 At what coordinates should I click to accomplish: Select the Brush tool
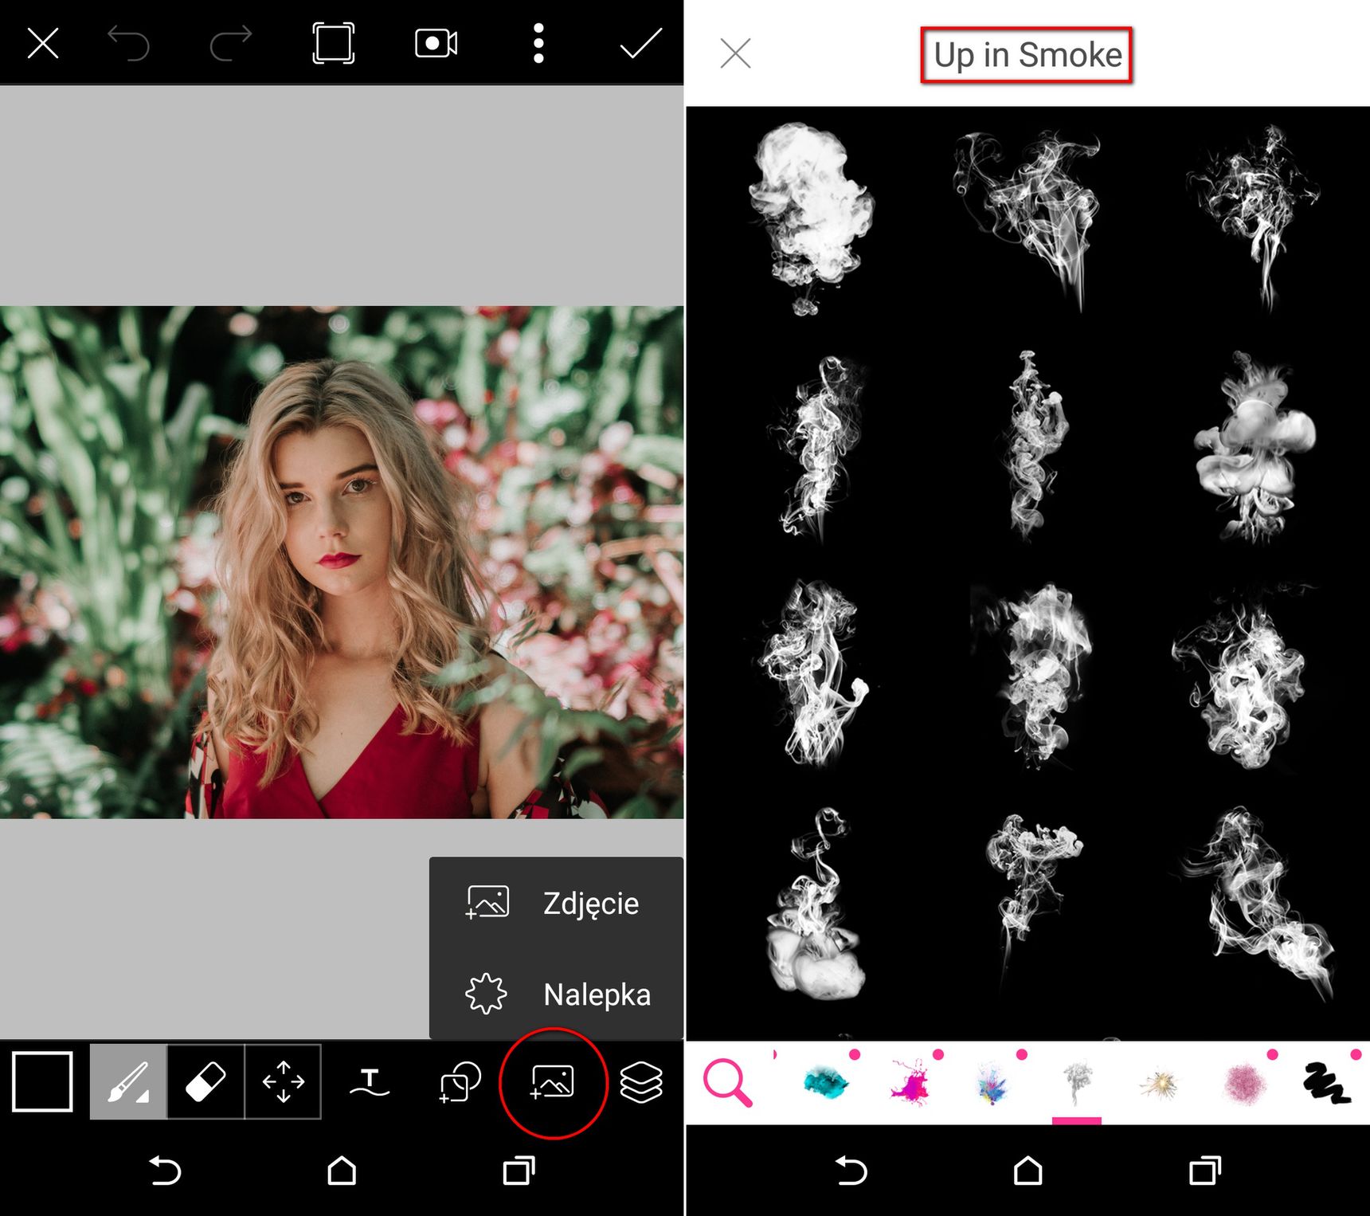[128, 1081]
